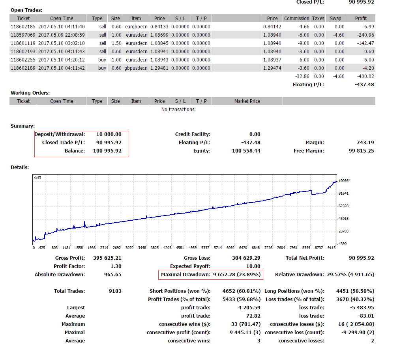The image size is (401, 344).
Task: Click the Ticket header in Open Trades
Action: pos(23,19)
